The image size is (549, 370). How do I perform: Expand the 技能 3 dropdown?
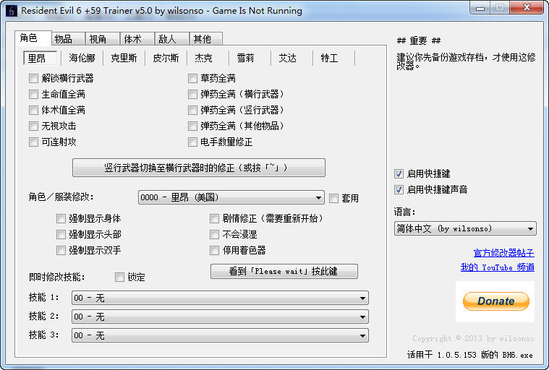[x=220, y=336]
